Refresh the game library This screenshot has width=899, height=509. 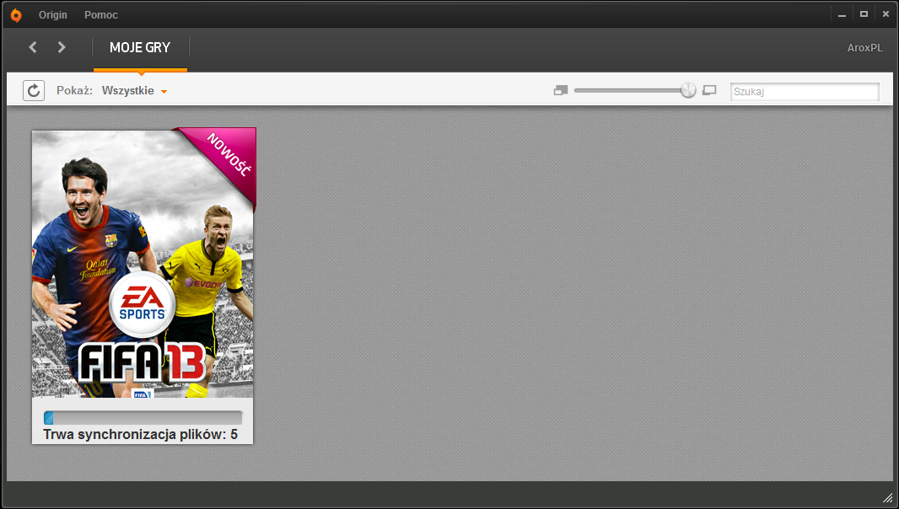pos(34,90)
